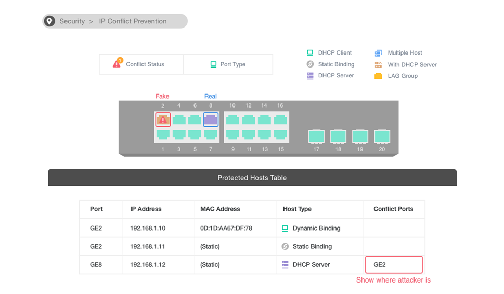504x294 pixels.
Task: Click the Static Binding legend icon
Action: pyautogui.click(x=310, y=64)
